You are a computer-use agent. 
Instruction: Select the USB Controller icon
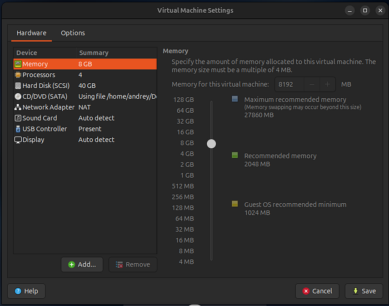point(18,129)
